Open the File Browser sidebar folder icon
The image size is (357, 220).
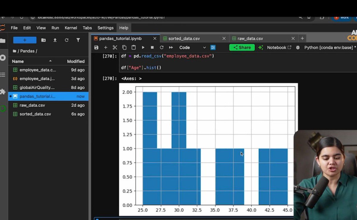tap(3, 41)
